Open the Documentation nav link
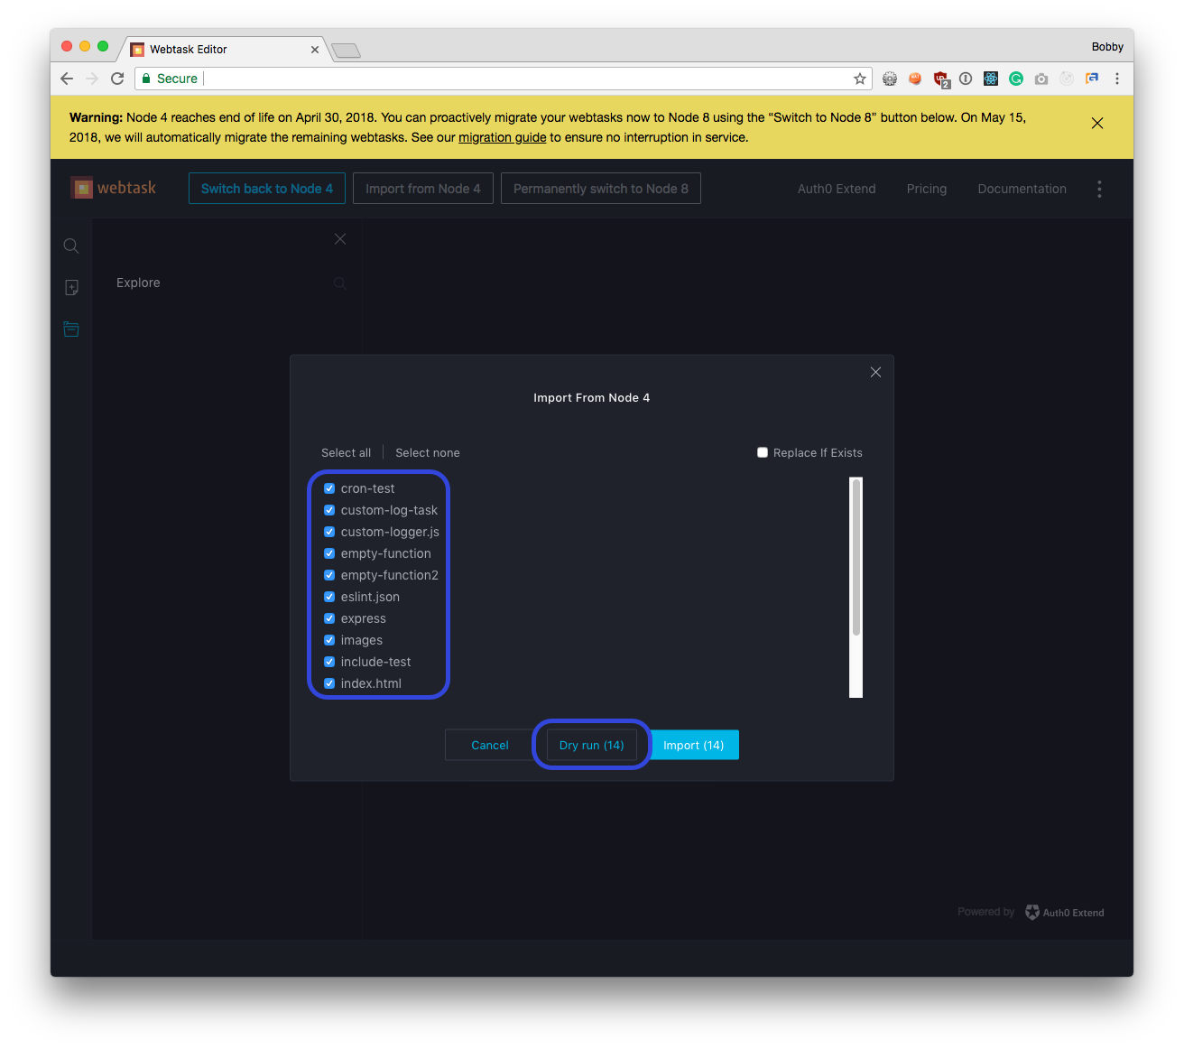The width and height of the screenshot is (1184, 1049). 1022,189
